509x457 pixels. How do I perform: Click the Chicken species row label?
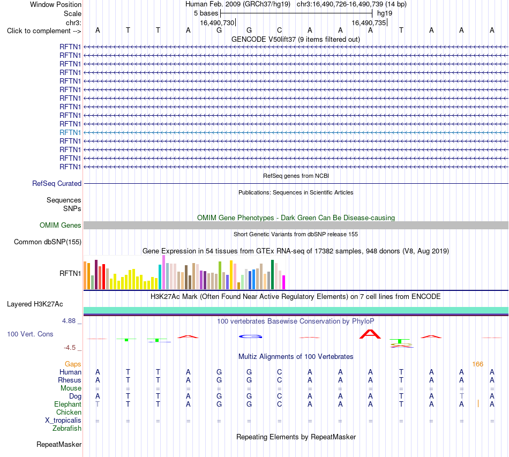pos(69,412)
